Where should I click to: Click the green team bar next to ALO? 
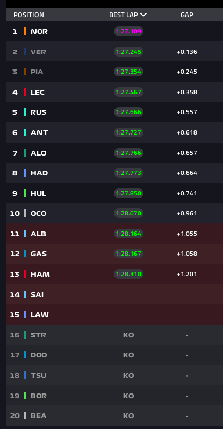pos(25,153)
